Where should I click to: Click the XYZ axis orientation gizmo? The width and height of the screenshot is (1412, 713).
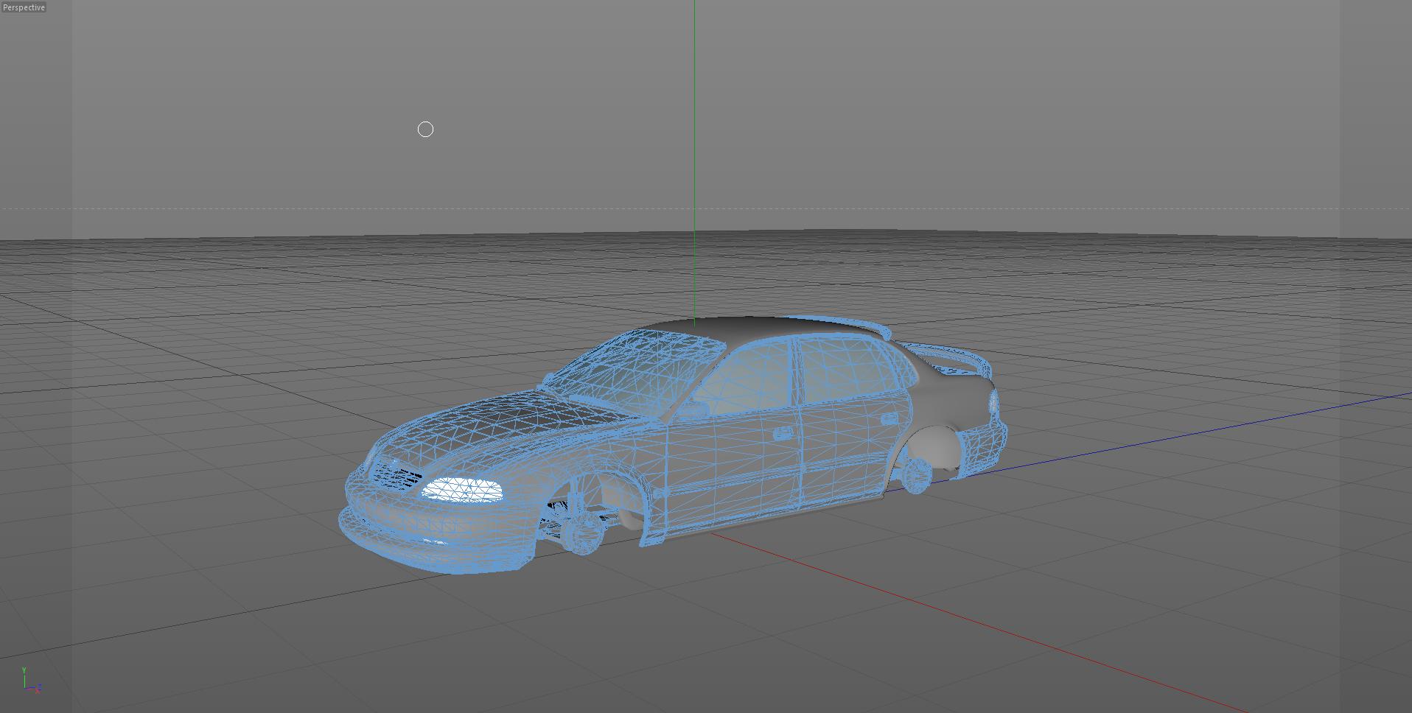pos(30,681)
